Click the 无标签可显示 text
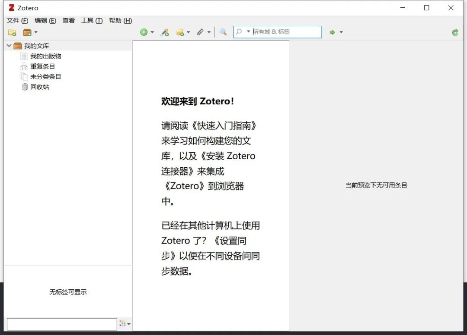This screenshot has width=467, height=335. click(68, 292)
